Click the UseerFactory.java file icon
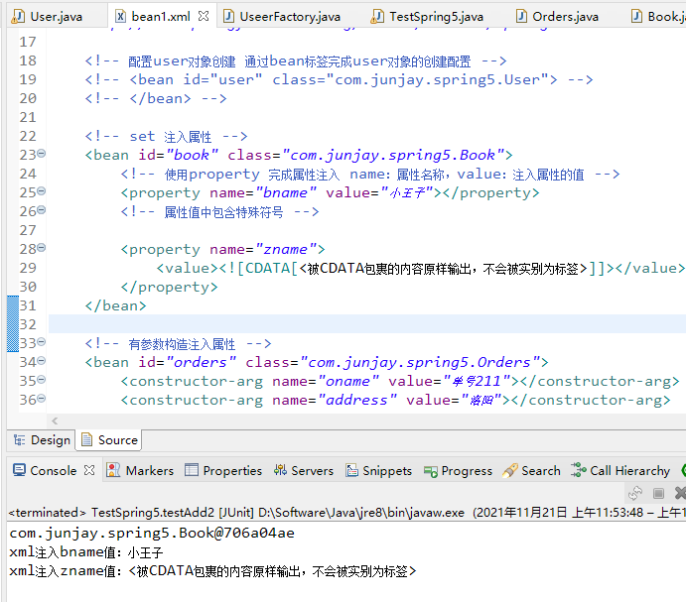Viewport: 686px width, 602px height. pyautogui.click(x=228, y=17)
